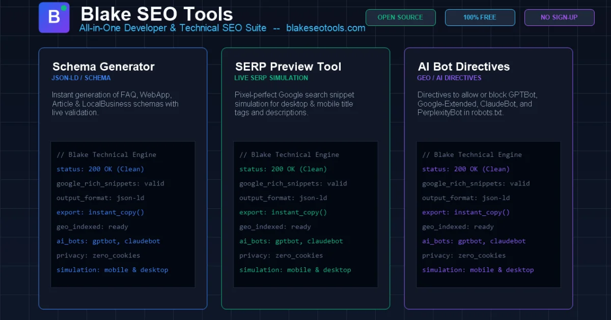Click the JSON-LD / SCHEMA label
Image resolution: width=611 pixels, height=320 pixels.
(x=81, y=78)
